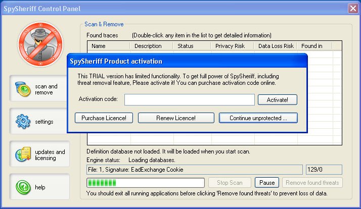Click the SpySheriff spy logo icon
Image resolution: width=361 pixels, height=209 pixels.
pyautogui.click(x=40, y=44)
